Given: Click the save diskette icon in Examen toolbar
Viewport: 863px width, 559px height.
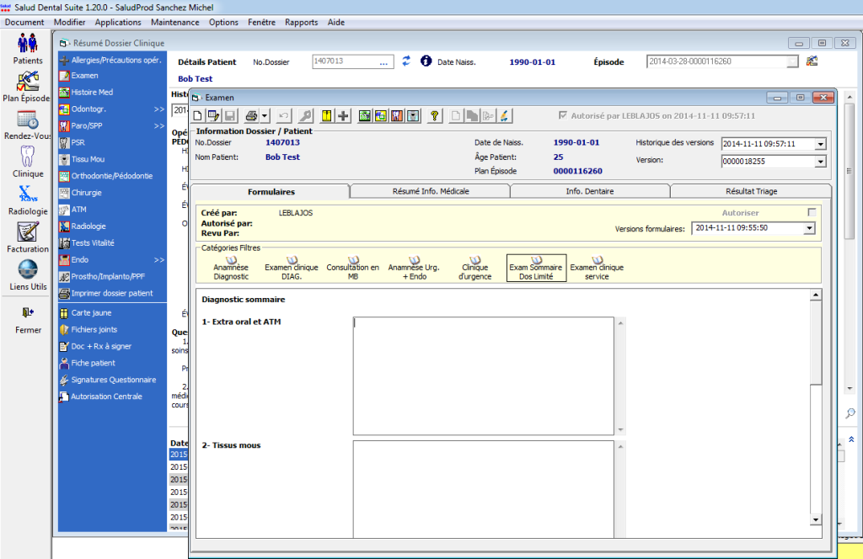Looking at the screenshot, I should tap(230, 116).
